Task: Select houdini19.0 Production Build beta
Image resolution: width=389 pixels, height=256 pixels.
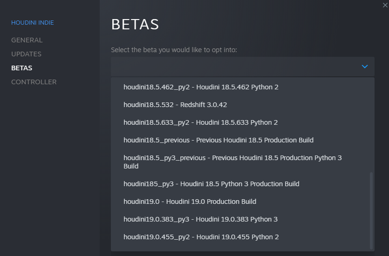Action: click(x=190, y=202)
